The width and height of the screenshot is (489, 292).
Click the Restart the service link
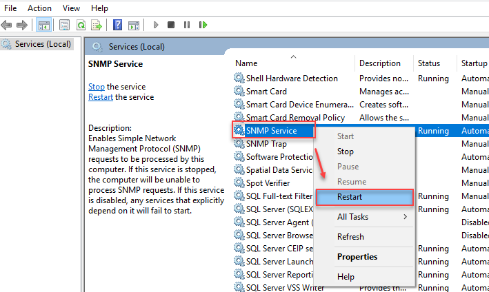pyautogui.click(x=101, y=97)
